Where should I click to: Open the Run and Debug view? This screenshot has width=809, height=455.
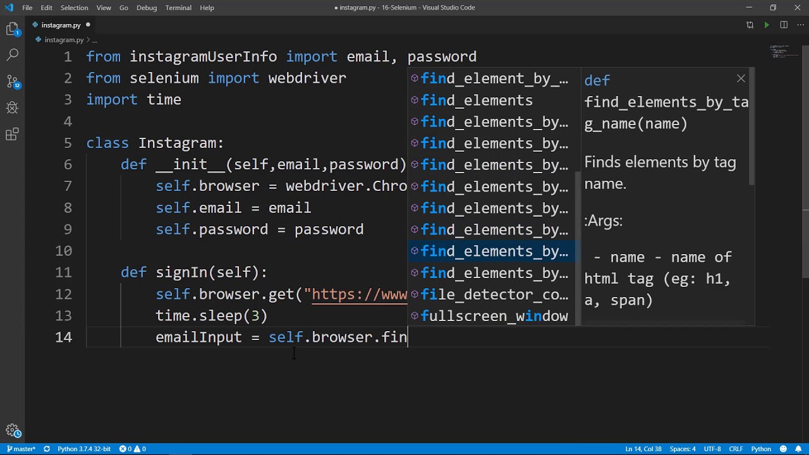click(x=13, y=108)
